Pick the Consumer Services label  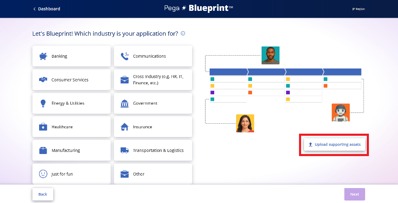point(70,80)
